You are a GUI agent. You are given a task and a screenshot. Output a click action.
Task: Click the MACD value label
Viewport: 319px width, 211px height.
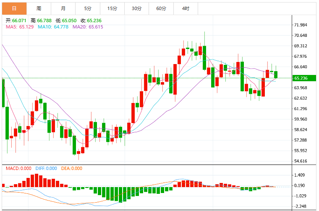click(x=18, y=168)
